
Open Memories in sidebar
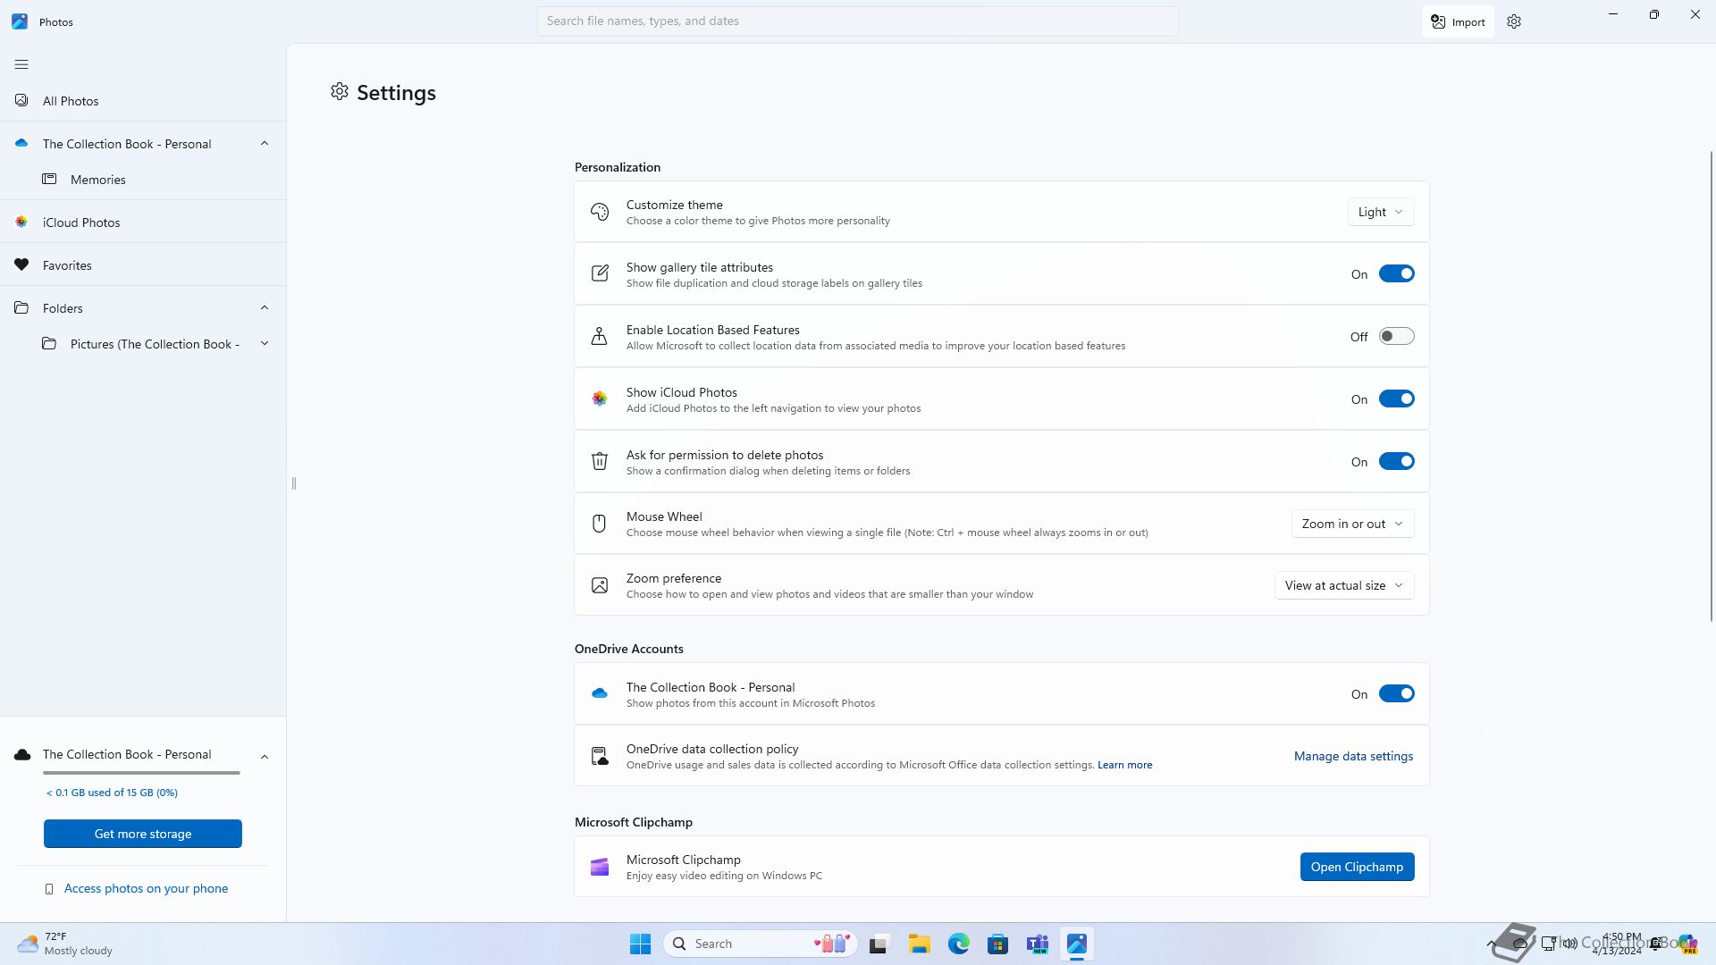coord(143,180)
